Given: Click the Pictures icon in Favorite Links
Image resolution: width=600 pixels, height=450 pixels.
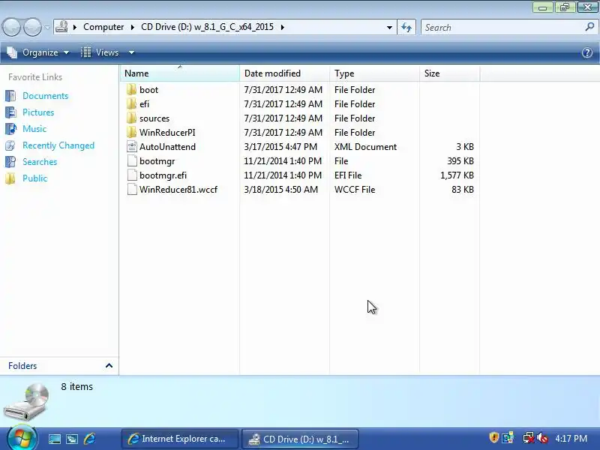Looking at the screenshot, I should pos(10,112).
